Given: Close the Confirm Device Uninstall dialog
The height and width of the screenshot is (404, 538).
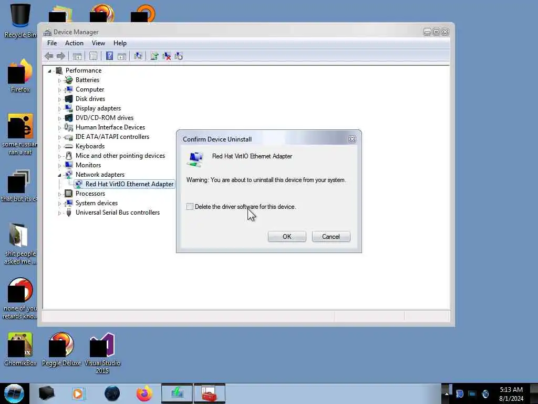Looking at the screenshot, I should coord(352,139).
